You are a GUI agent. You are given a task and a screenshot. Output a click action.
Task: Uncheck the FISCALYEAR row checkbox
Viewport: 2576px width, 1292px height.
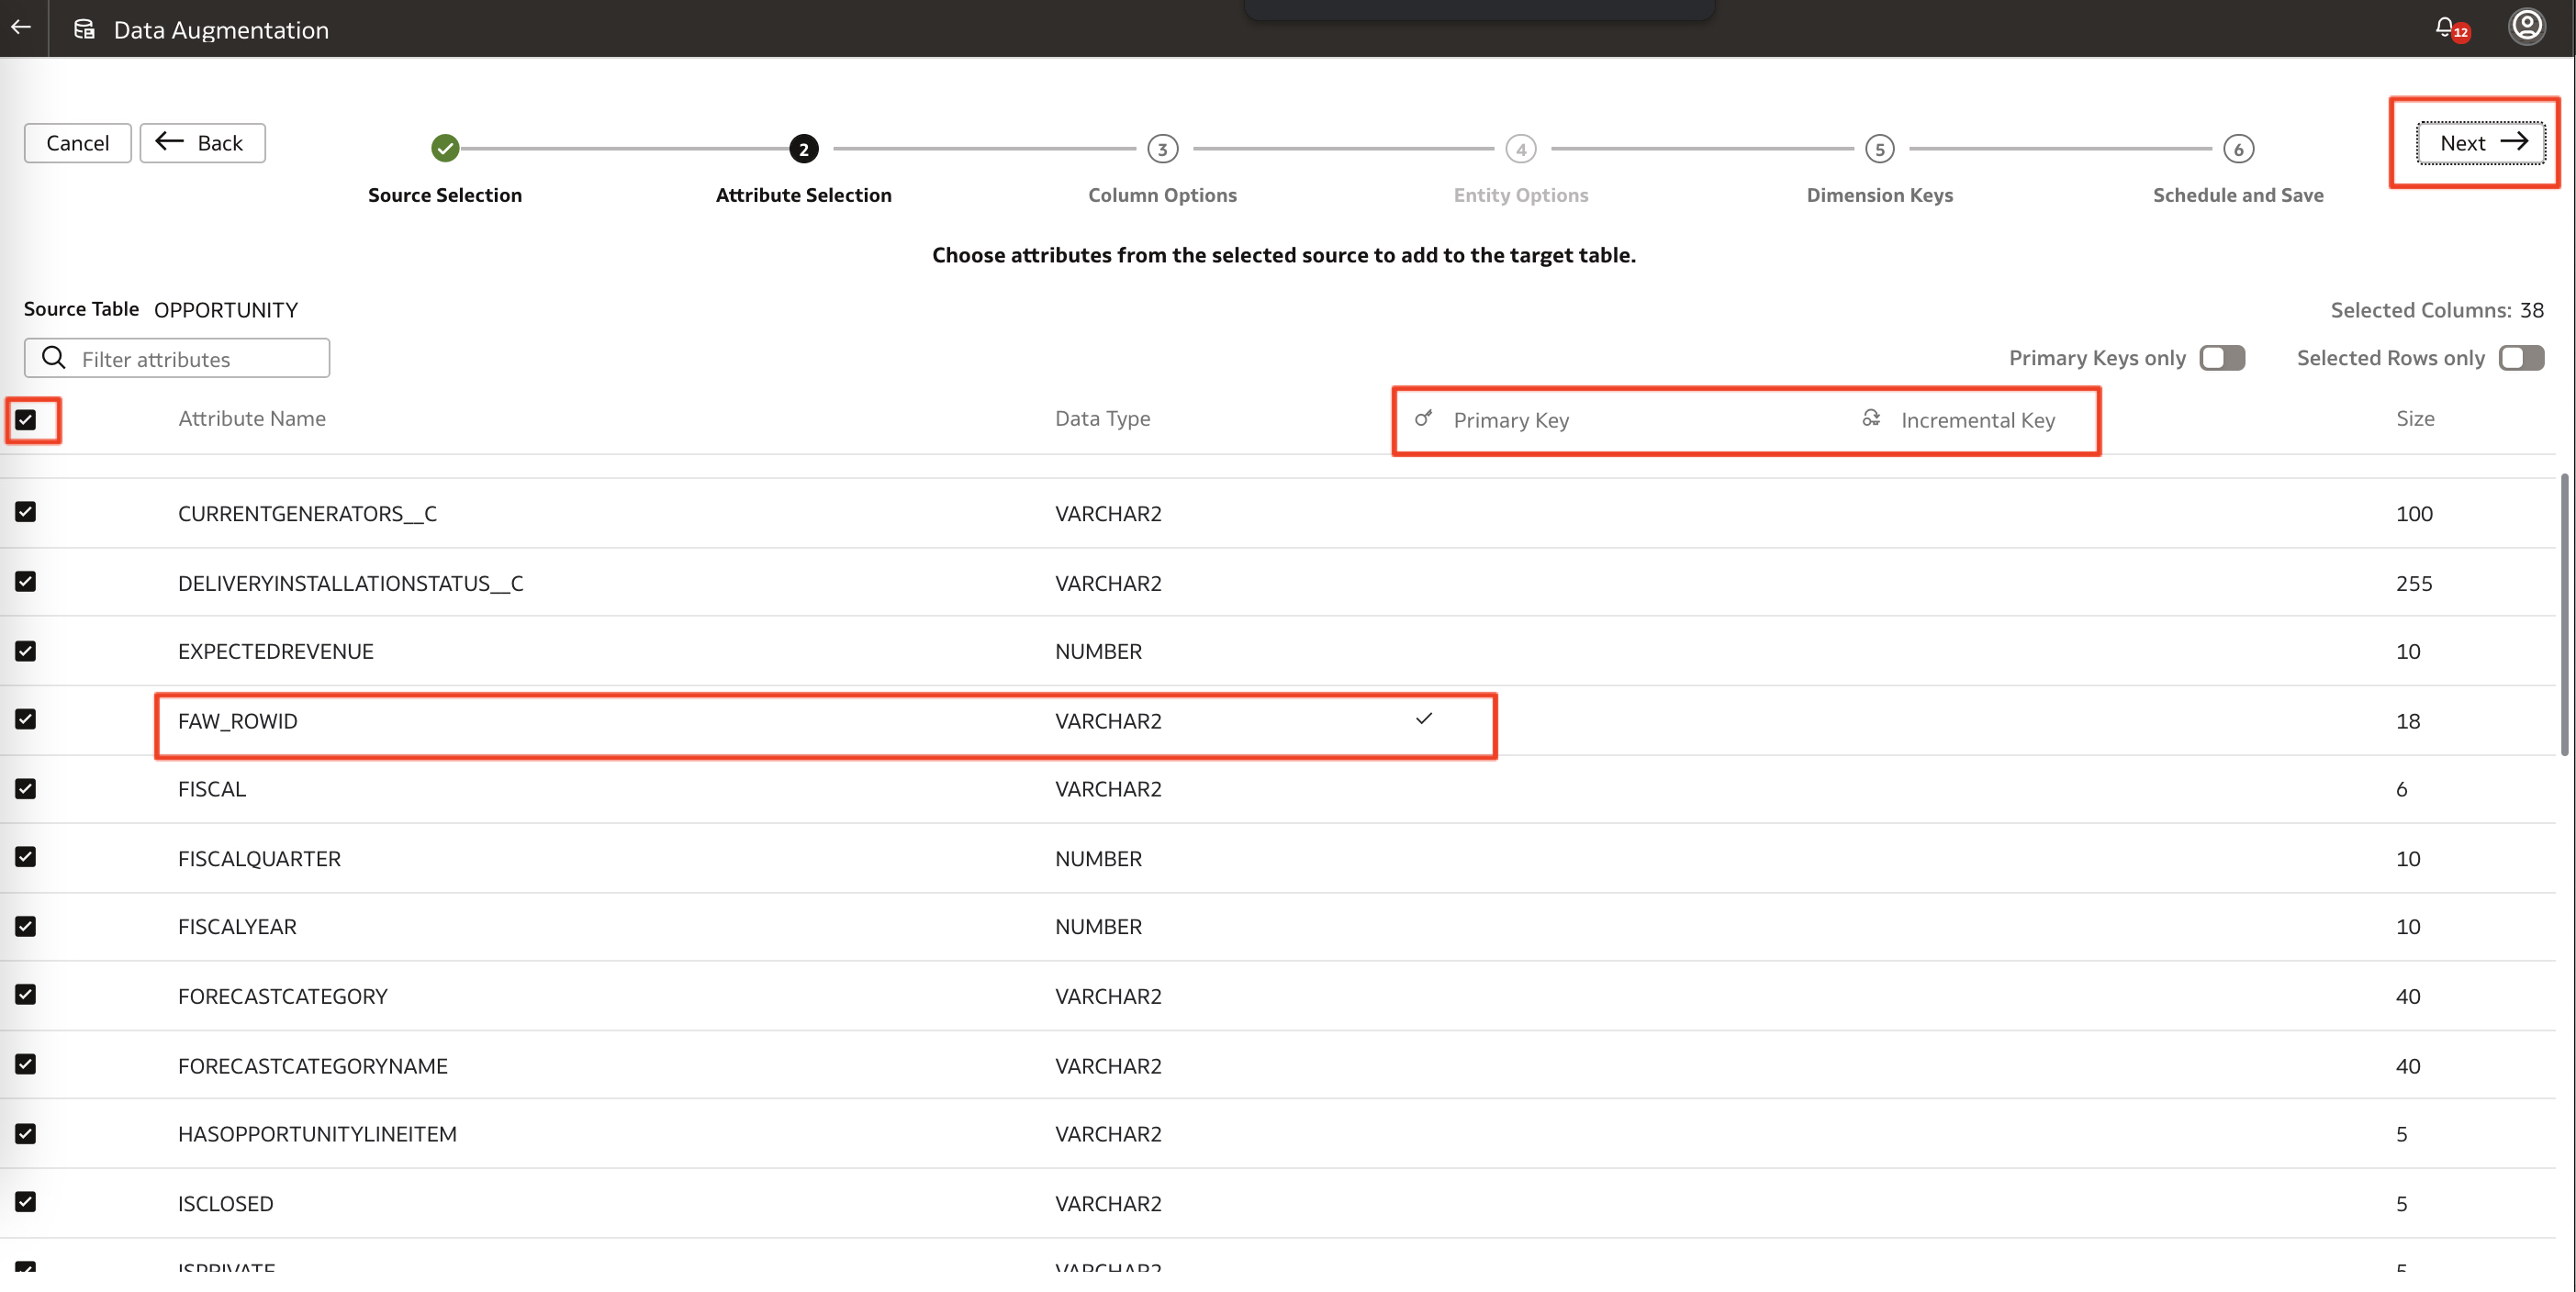pyautogui.click(x=26, y=926)
